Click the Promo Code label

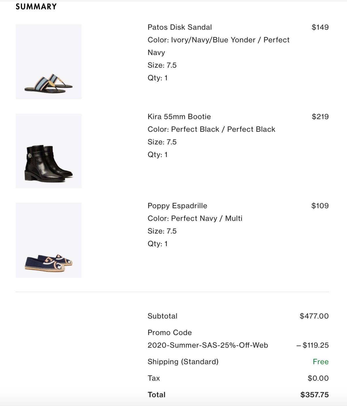pyautogui.click(x=169, y=332)
